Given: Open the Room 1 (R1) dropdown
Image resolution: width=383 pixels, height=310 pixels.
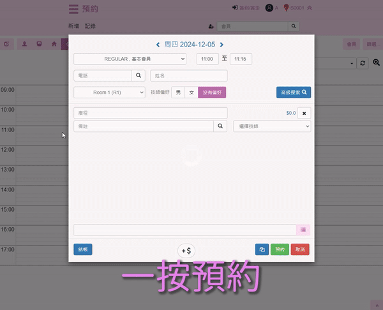Looking at the screenshot, I should click(109, 92).
